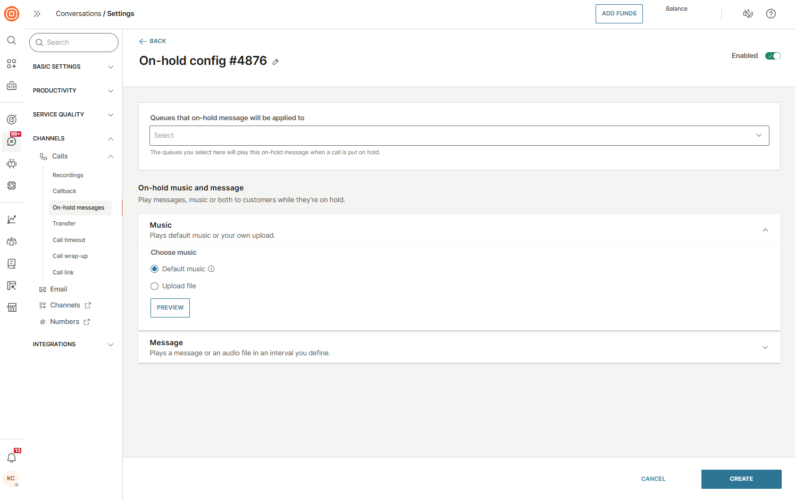Expand the Message section
The height and width of the screenshot is (500, 795).
[765, 347]
